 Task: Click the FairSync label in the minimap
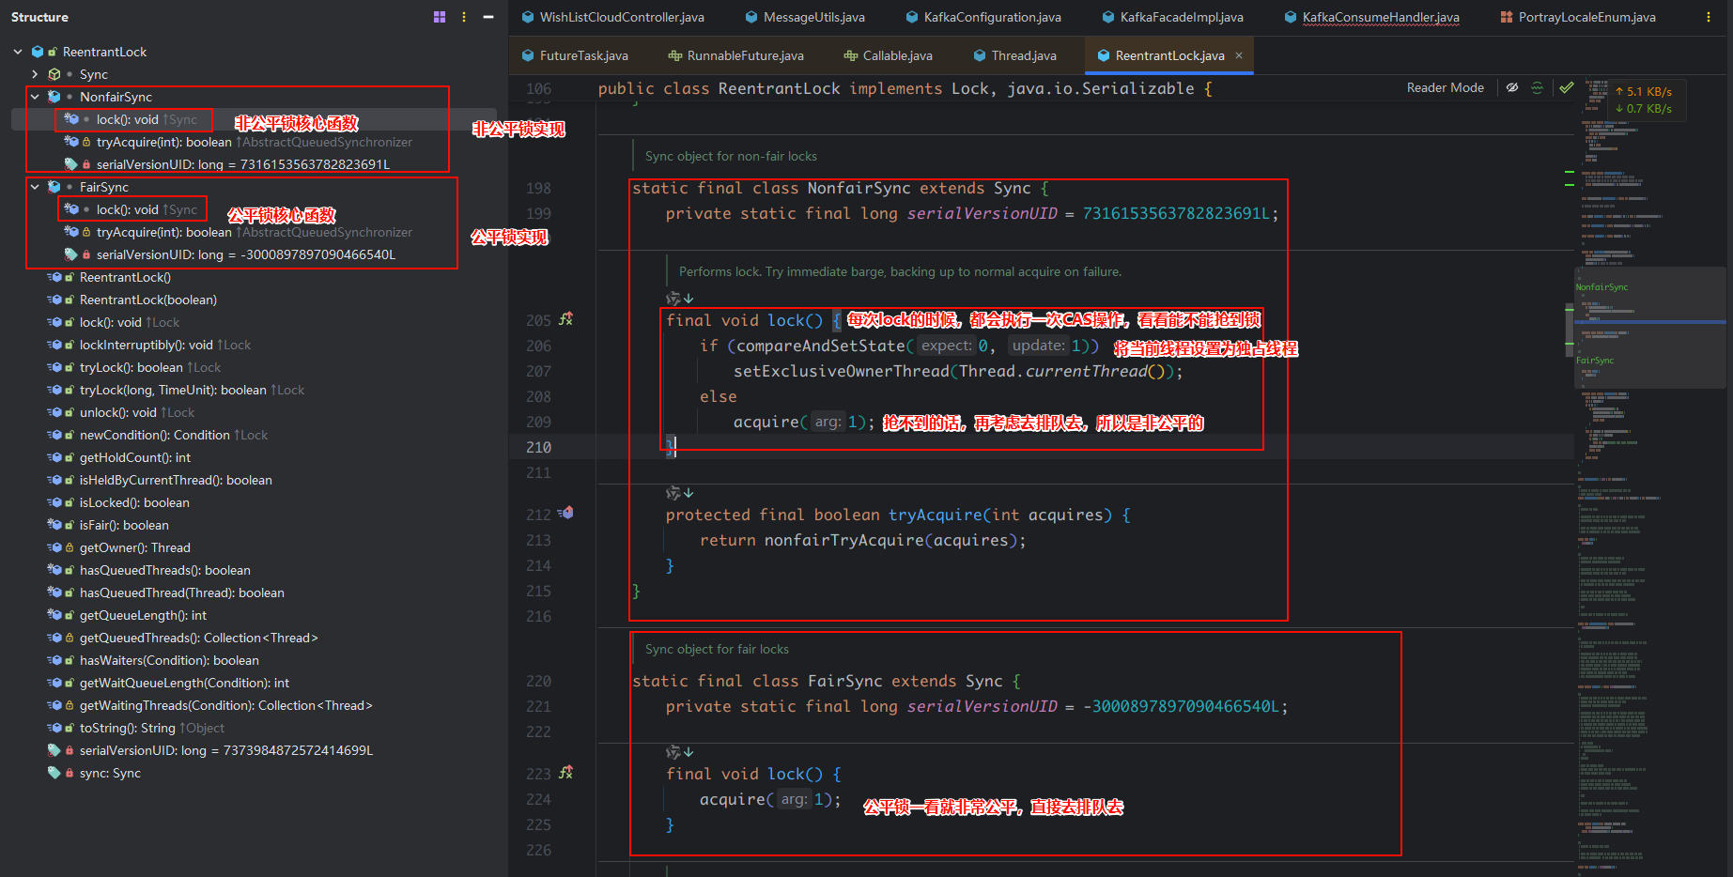click(x=1595, y=361)
